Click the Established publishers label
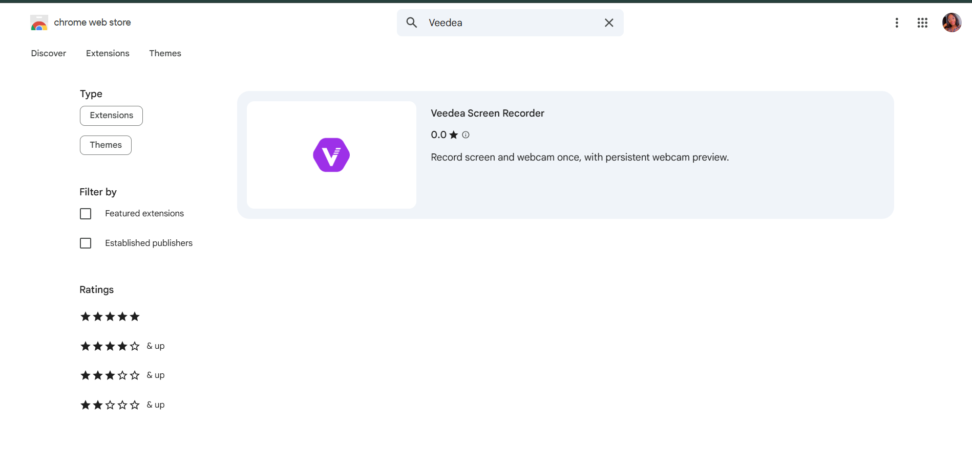The image size is (972, 450). point(149,243)
